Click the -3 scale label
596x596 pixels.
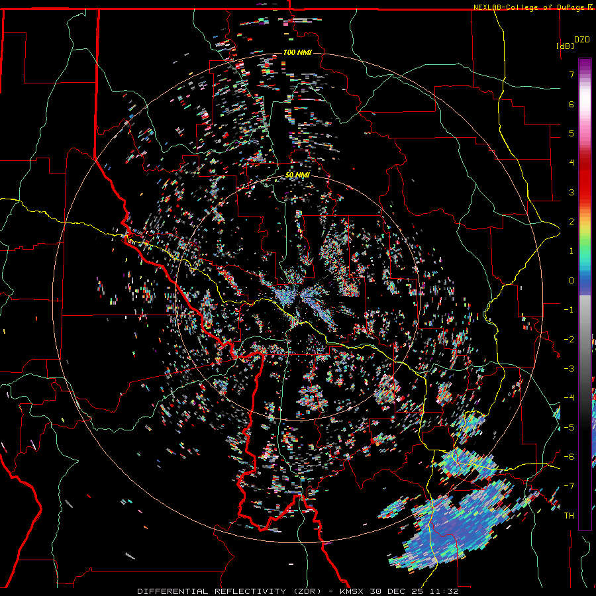coord(569,369)
